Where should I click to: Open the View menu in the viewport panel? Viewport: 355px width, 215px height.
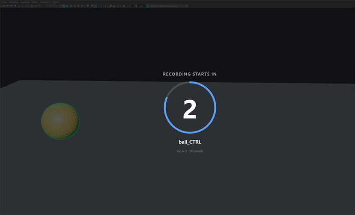pos(4,2)
